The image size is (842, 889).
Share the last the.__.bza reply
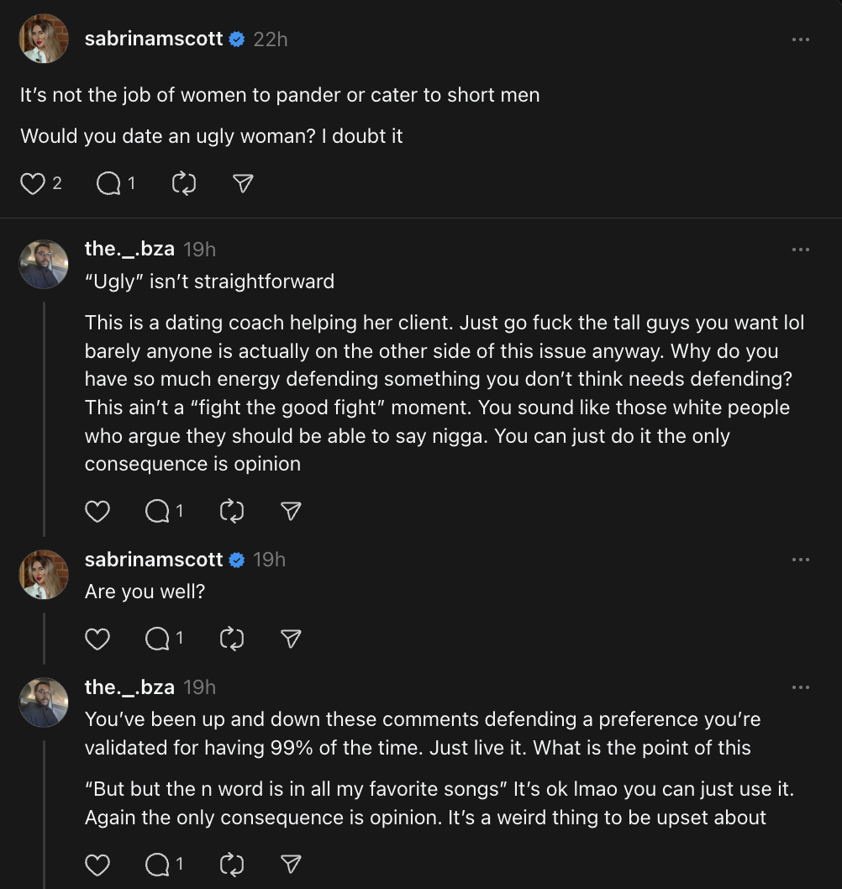[x=291, y=863]
